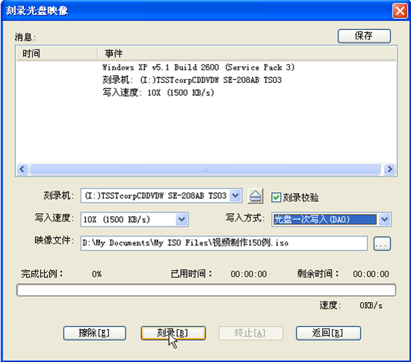411x362 pixels.
Task: Click the 保存 save button
Action: (x=364, y=36)
